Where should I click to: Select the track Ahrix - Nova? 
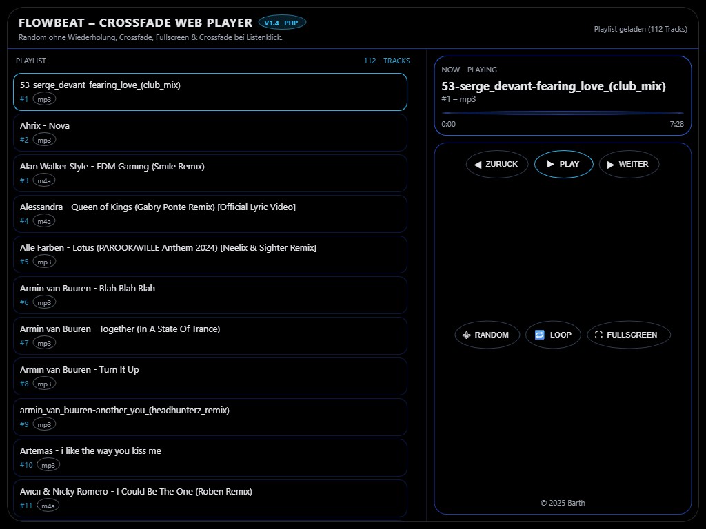210,132
